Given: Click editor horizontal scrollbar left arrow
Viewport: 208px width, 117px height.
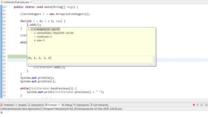Looking at the screenshot, I should pos(9,100).
